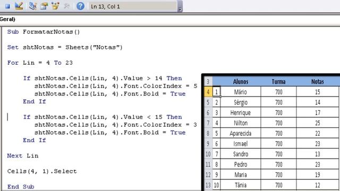The width and height of the screenshot is (340, 191).
Task: Click Sérgio's Notas value 14
Action: click(x=318, y=102)
